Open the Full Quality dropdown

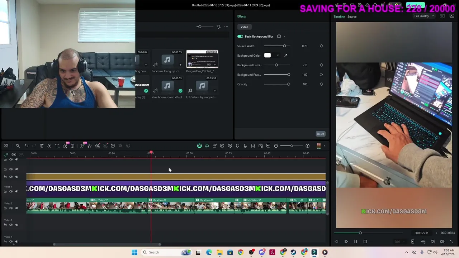click(424, 16)
